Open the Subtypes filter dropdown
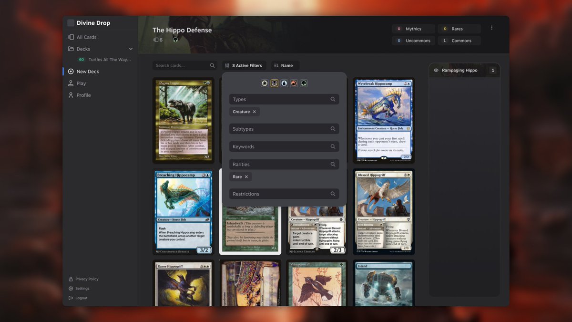Image resolution: width=572 pixels, height=322 pixels. tap(284, 129)
